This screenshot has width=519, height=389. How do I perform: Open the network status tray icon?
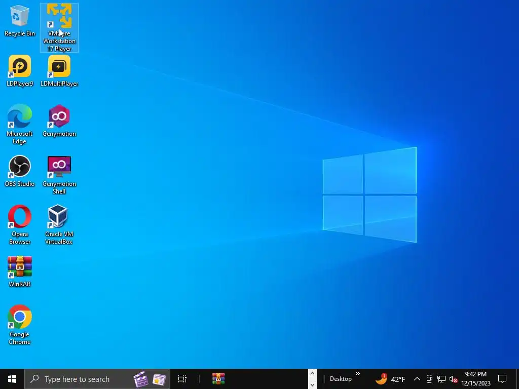tap(441, 379)
